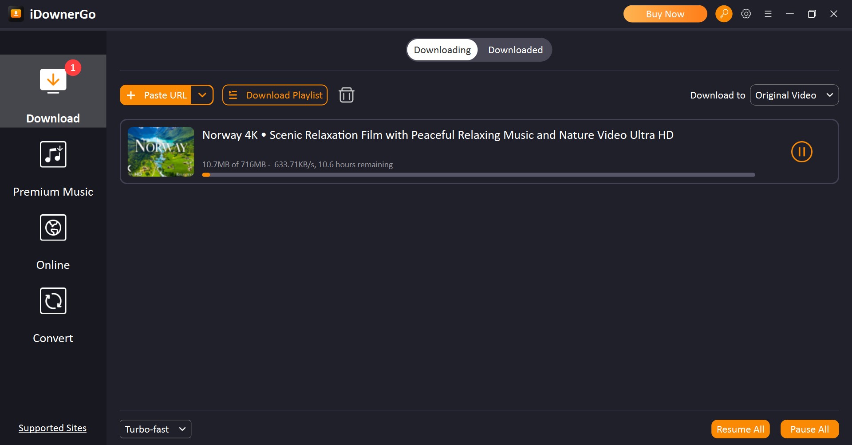Click the Norway 4K download progress bar

pyautogui.click(x=478, y=175)
